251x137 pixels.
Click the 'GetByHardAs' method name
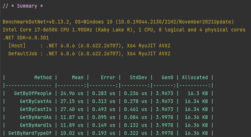click(x=36, y=117)
